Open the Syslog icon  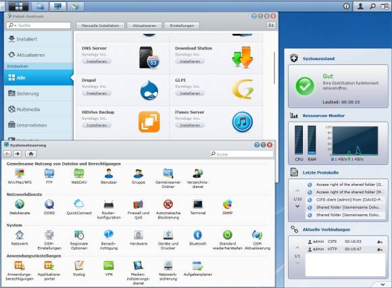79,266
